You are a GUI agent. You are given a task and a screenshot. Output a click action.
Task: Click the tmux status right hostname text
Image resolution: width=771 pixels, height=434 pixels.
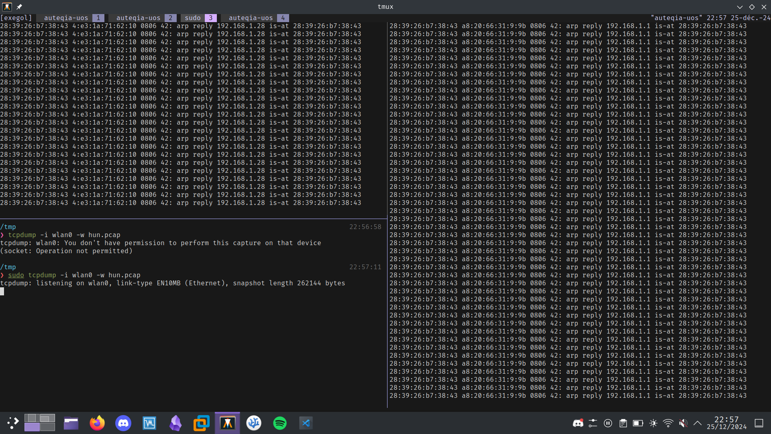coord(677,18)
